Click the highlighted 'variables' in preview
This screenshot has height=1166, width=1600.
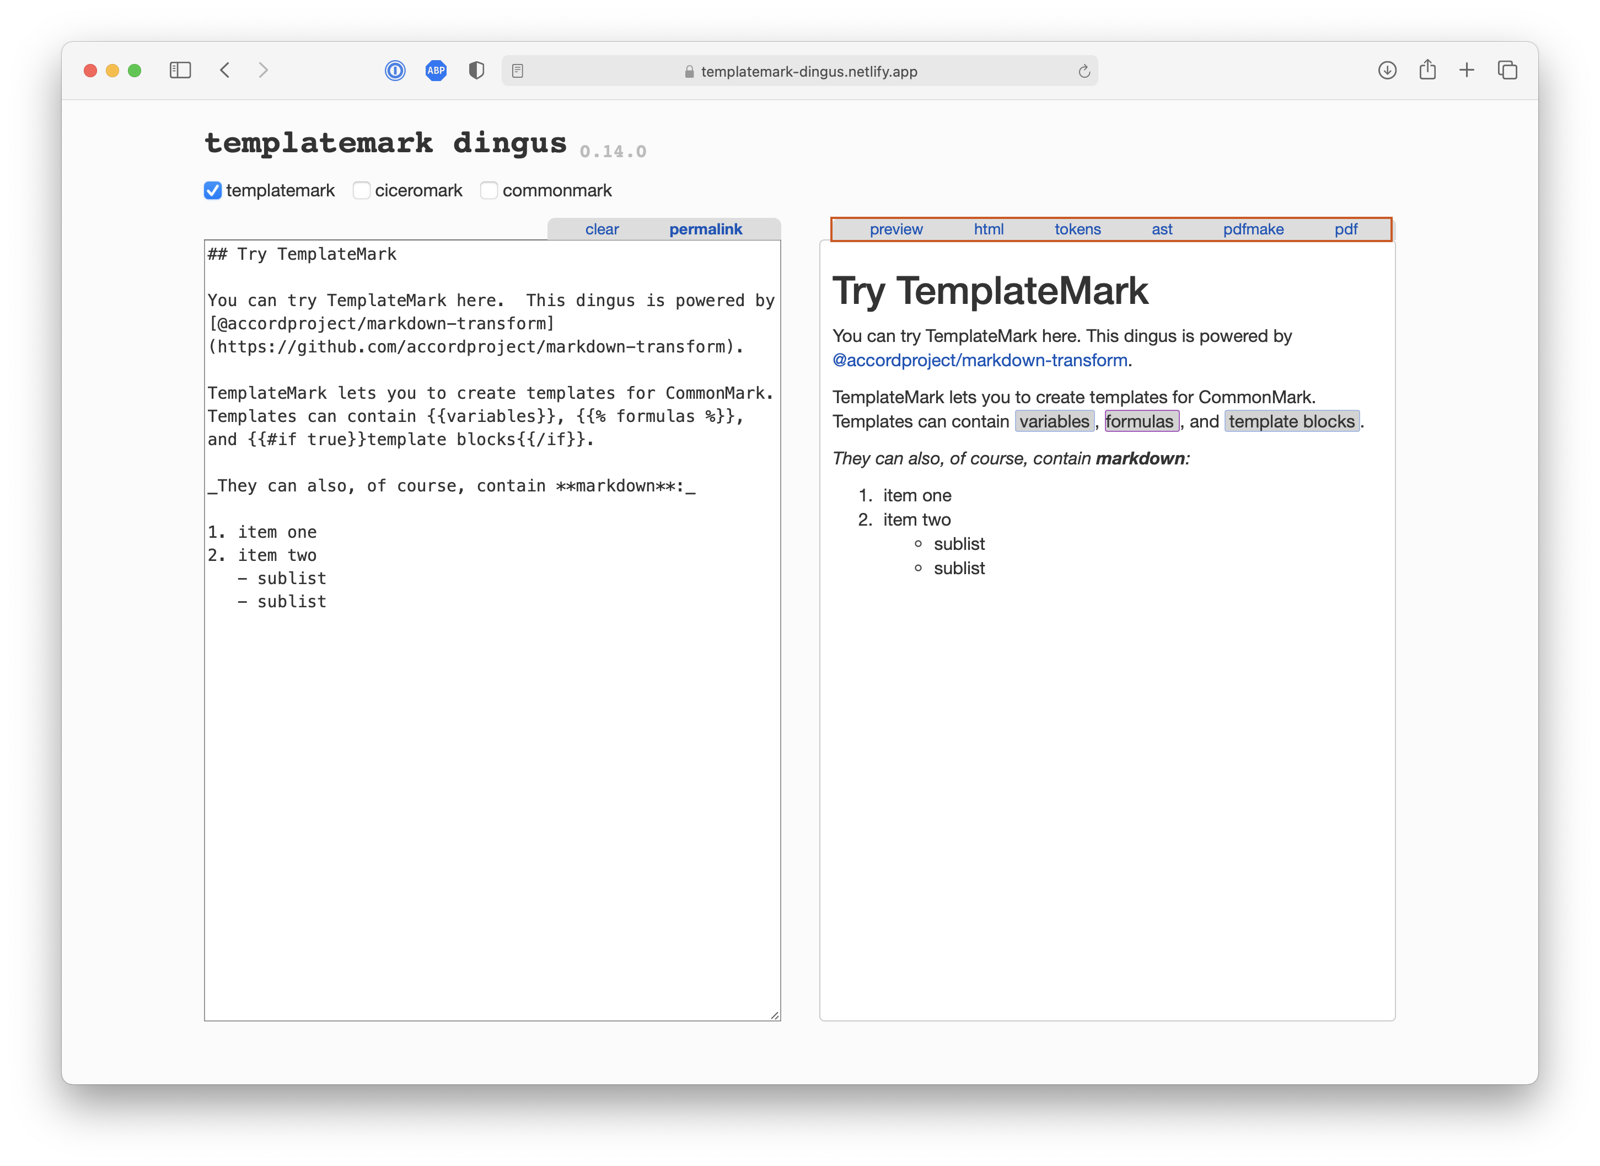tap(1054, 421)
